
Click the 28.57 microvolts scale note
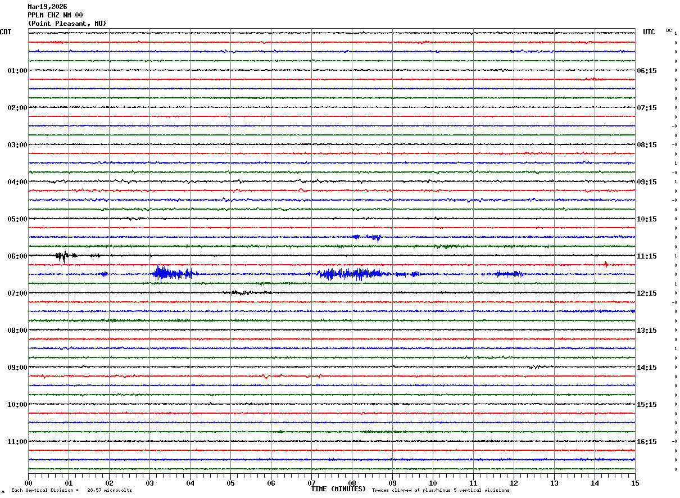pos(109,491)
